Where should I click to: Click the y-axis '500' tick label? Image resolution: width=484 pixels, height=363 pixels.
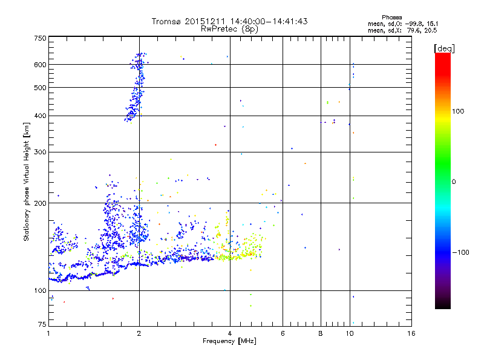coord(40,88)
